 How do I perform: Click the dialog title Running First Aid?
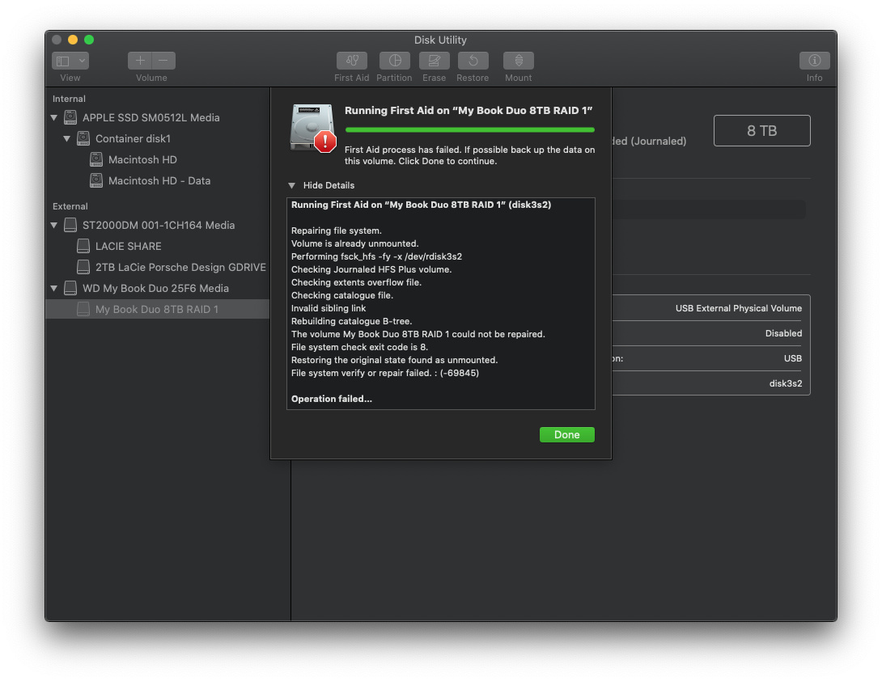469,110
